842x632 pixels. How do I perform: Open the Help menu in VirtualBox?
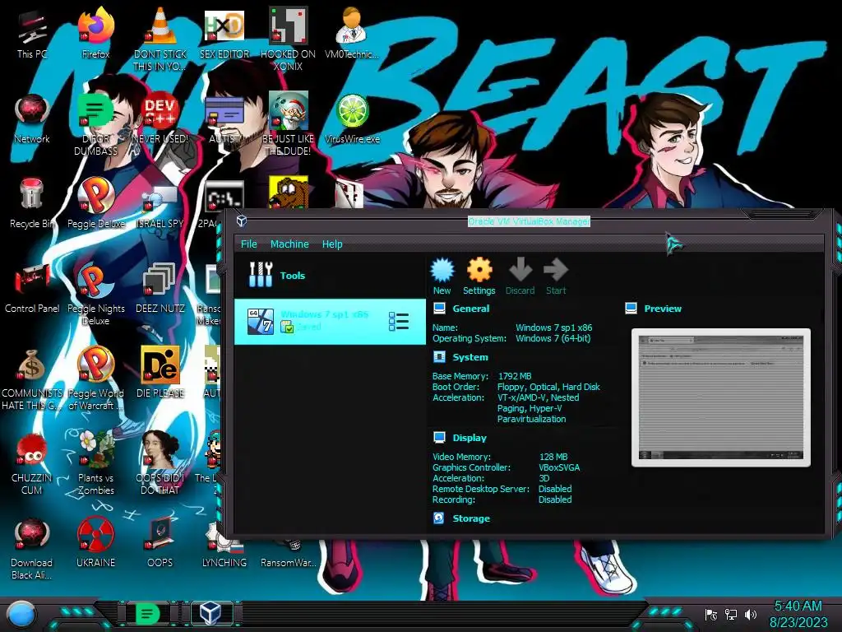[x=332, y=244]
